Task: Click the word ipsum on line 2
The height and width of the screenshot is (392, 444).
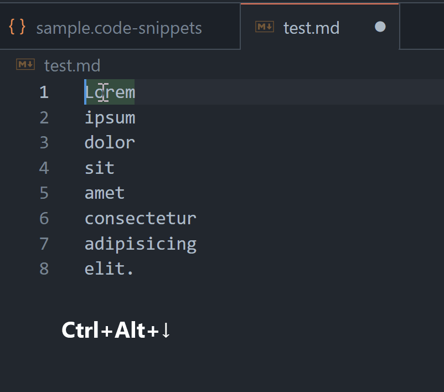Action: [x=110, y=118]
